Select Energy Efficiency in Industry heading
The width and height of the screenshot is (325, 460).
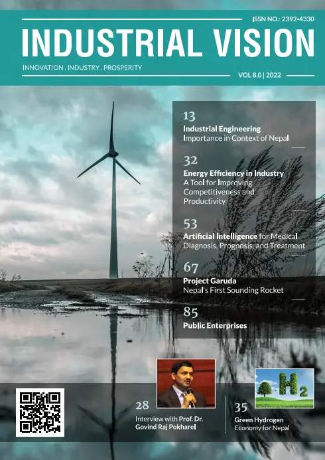(233, 173)
